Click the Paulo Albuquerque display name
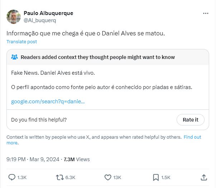Viewport: 216px width, 188px height. [48, 13]
